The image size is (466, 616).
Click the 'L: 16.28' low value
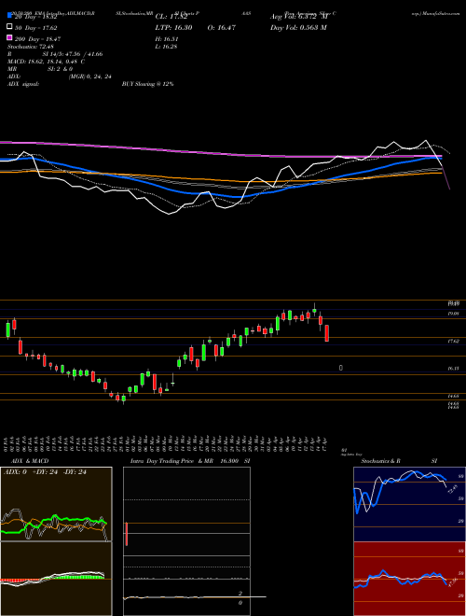168,47
